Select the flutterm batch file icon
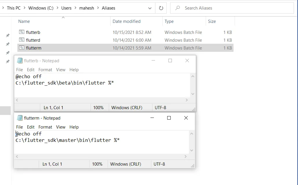 pyautogui.click(x=22, y=48)
